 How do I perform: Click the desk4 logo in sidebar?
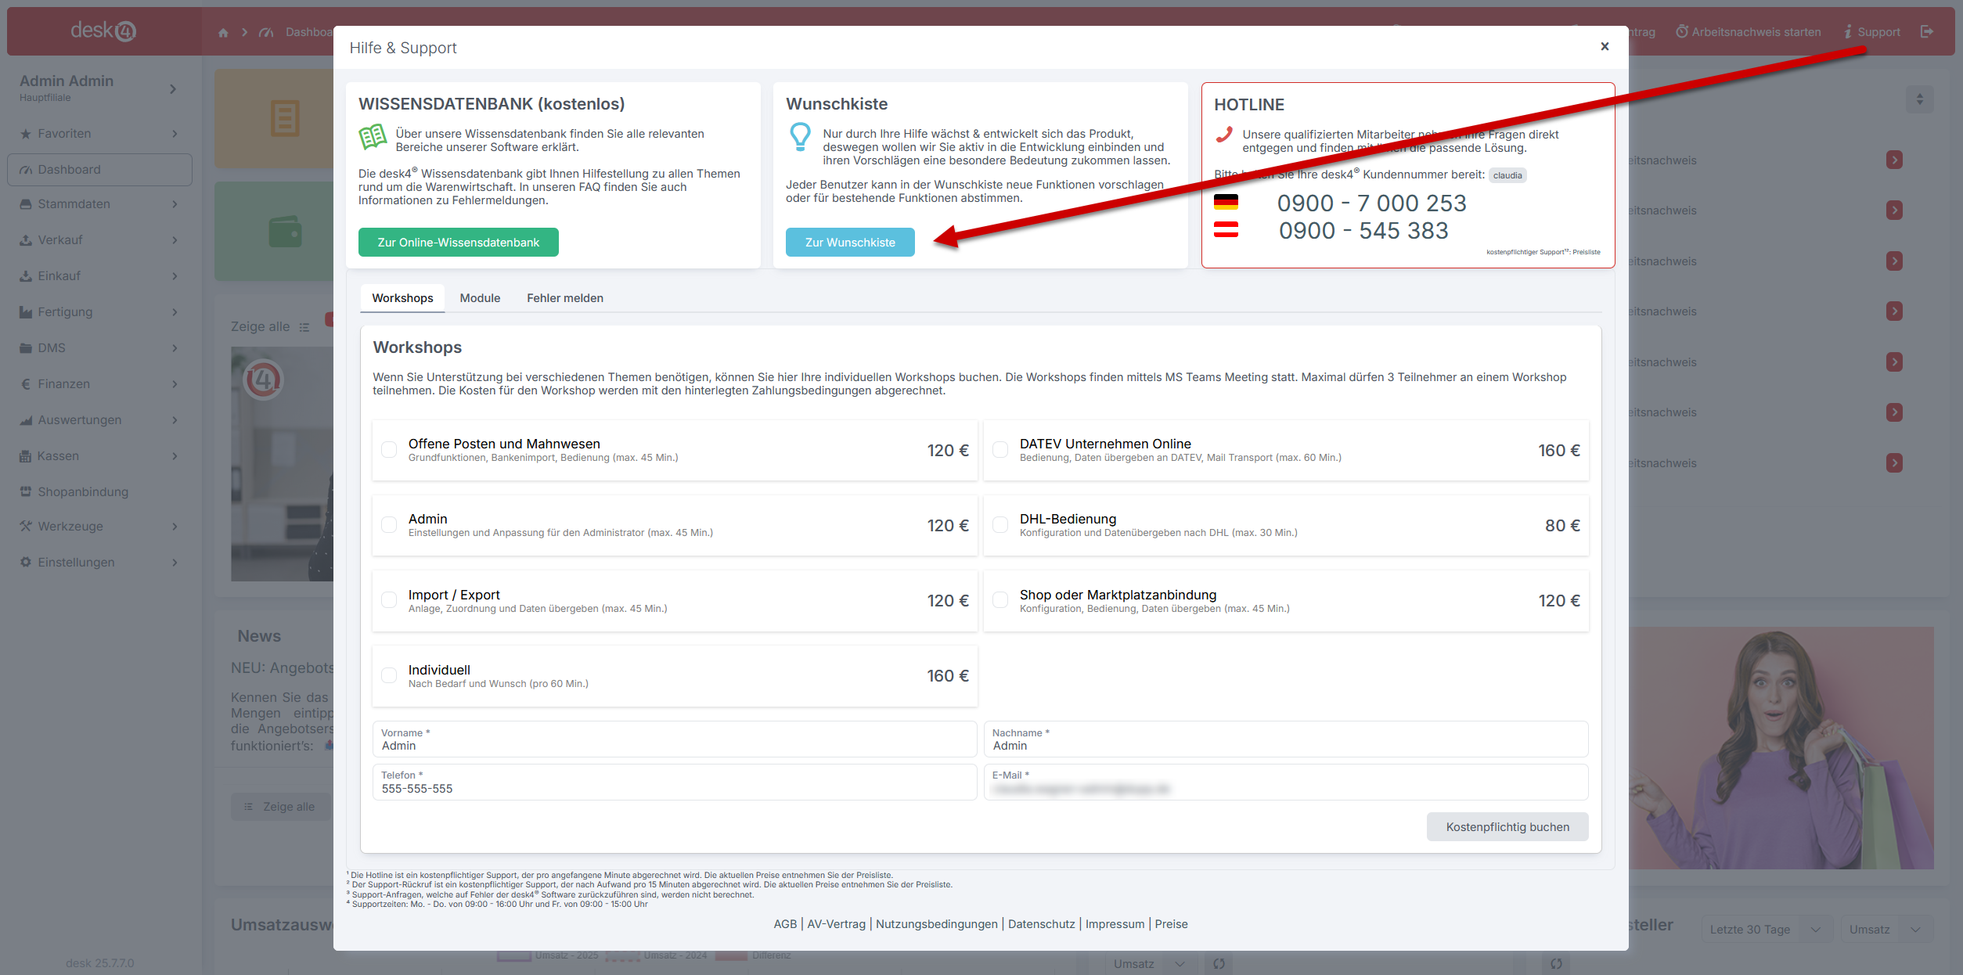tap(103, 31)
